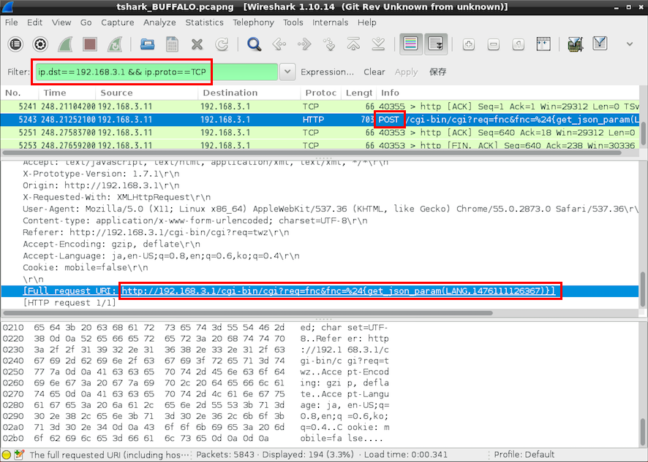
Task: Click the 保存 filter save button
Action: tap(437, 72)
